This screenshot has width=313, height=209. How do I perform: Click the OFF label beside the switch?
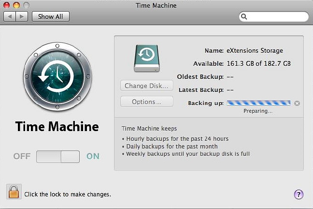pos(22,156)
